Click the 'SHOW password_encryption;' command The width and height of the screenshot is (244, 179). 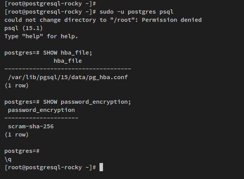click(x=87, y=102)
